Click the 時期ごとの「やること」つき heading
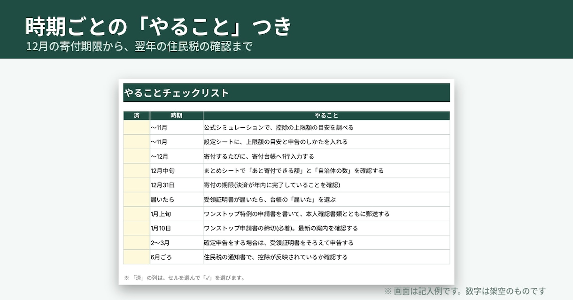Viewport: 573px width, 300px height. pyautogui.click(x=159, y=27)
